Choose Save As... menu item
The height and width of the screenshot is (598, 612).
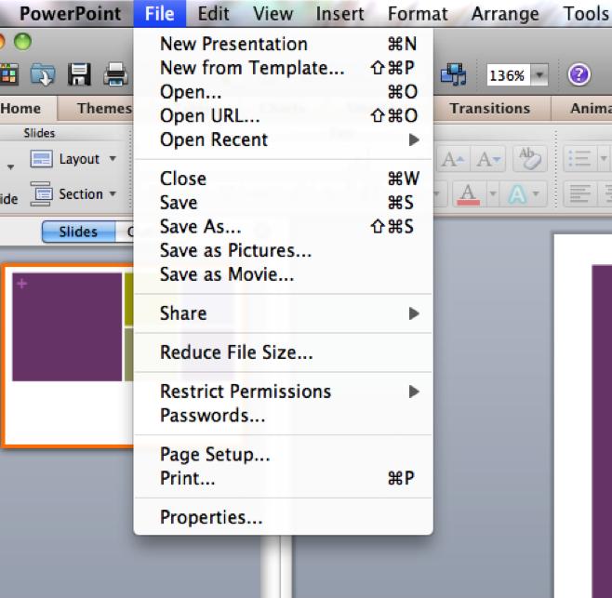tap(283, 226)
